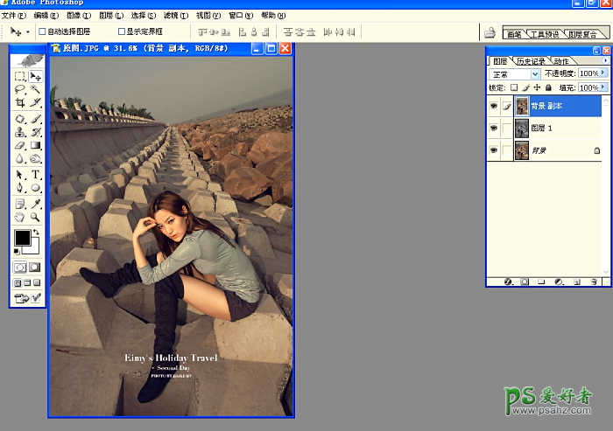
Task: Tick the 显示定界框 checkbox
Action: pyautogui.click(x=122, y=31)
